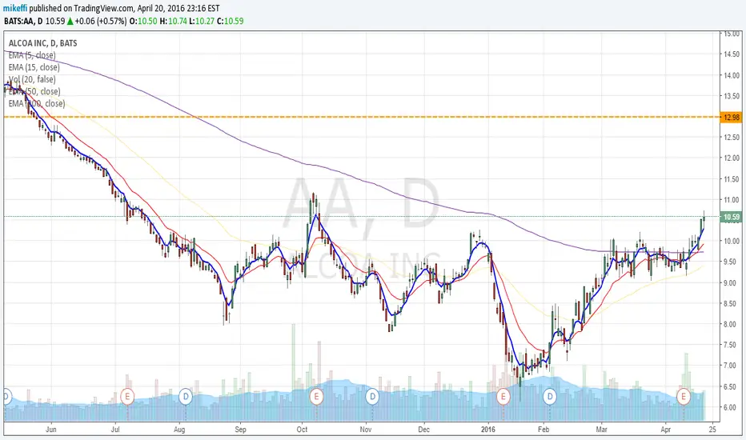The image size is (746, 440).
Task: Click the Feb label on time axis
Action: click(x=543, y=430)
